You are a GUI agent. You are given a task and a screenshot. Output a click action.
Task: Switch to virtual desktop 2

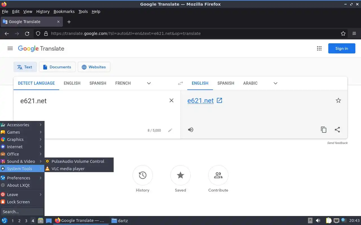pos(19,221)
